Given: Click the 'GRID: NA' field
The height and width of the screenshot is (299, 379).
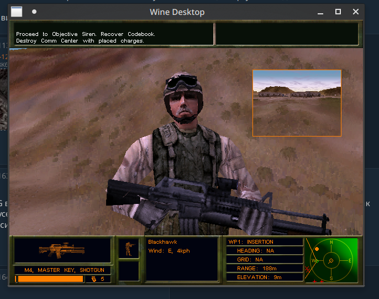Looking at the screenshot, I should (x=265, y=260).
